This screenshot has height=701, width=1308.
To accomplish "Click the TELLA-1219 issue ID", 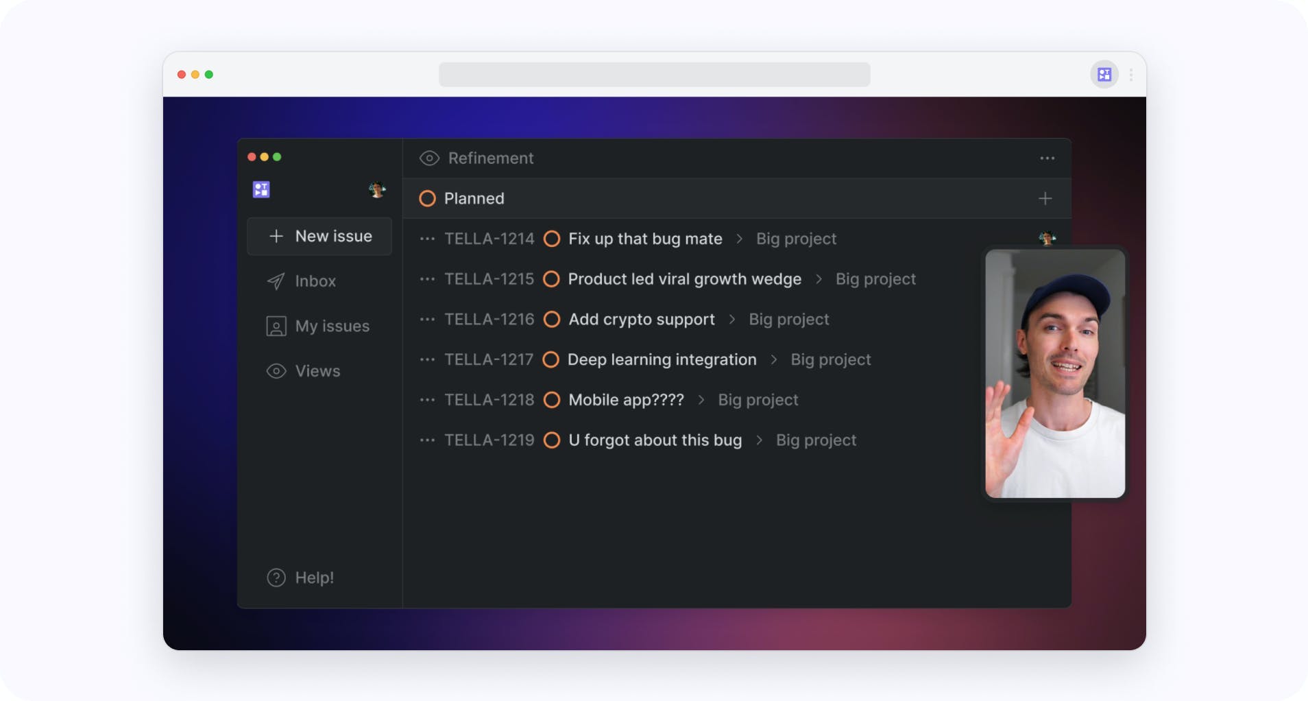I will (489, 440).
